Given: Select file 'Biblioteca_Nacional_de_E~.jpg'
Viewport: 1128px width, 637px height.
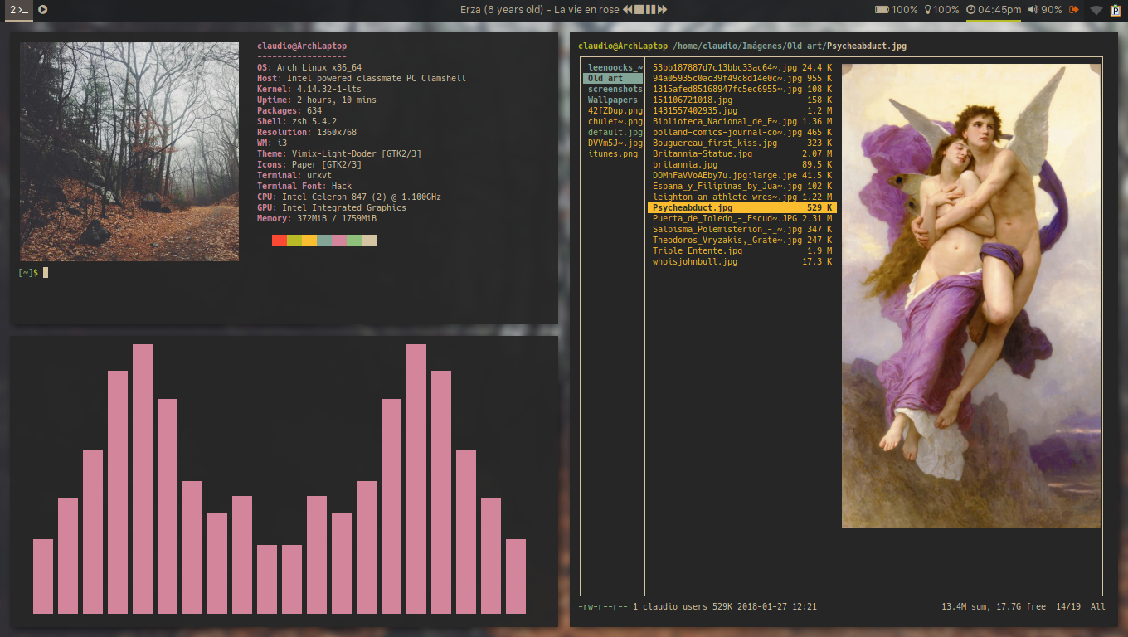Looking at the screenshot, I should pos(742,121).
